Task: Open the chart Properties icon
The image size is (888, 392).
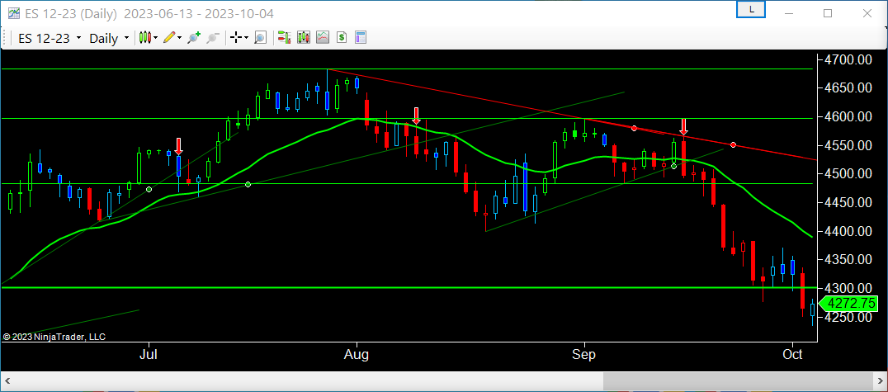Action: (361, 38)
